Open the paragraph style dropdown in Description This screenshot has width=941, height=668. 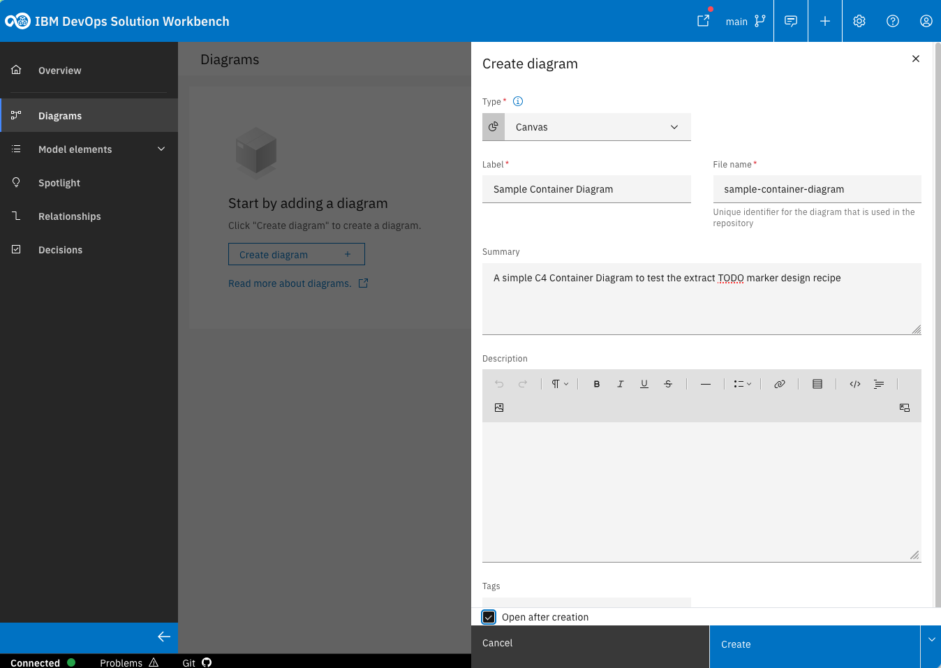coord(560,384)
